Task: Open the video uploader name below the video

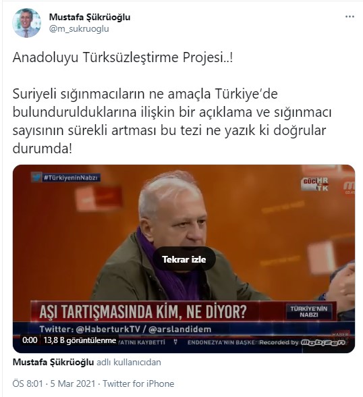Action: point(53,362)
